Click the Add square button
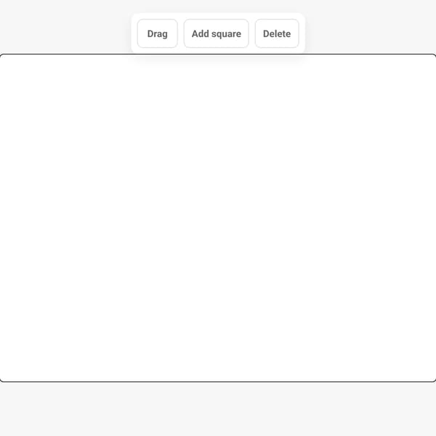The width and height of the screenshot is (436, 436). 216,33
